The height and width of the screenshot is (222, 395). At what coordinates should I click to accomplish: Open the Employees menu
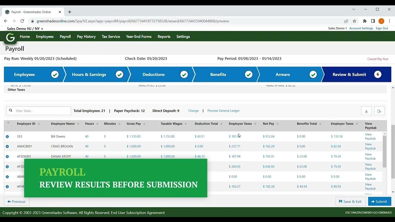click(x=45, y=37)
